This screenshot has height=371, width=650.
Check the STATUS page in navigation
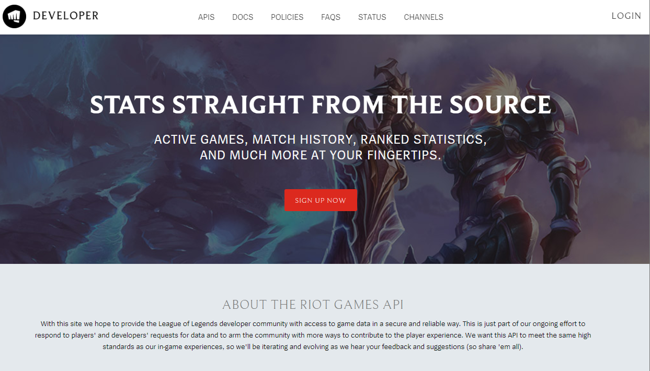[x=372, y=17]
